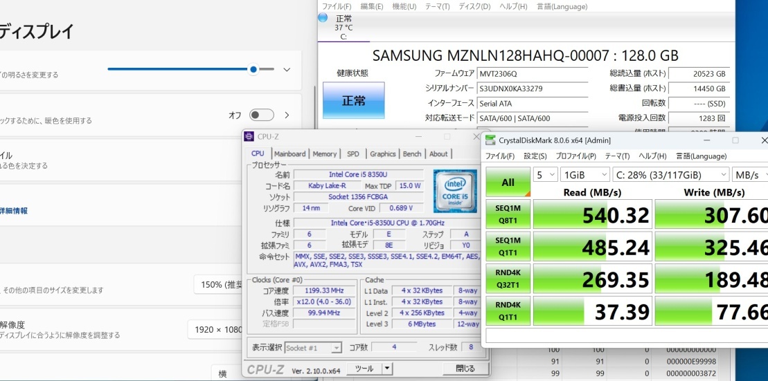Open the drive selector showing C: 28%
768x381 pixels.
(x=670, y=175)
